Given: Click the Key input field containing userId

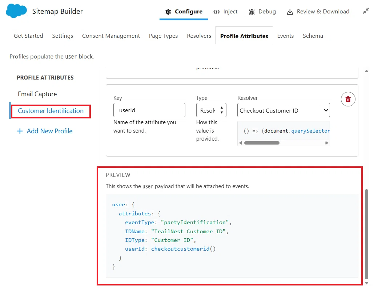Looking at the screenshot, I should coord(149,110).
